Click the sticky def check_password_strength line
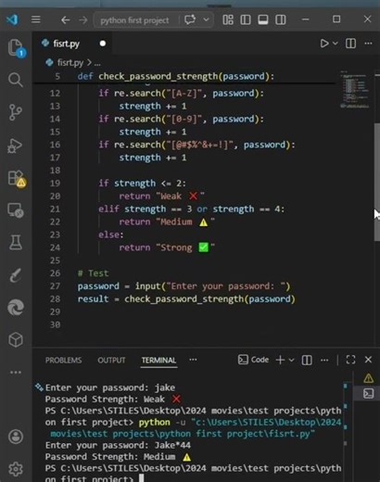Image resolution: width=380 pixels, height=482 pixels. tap(175, 76)
